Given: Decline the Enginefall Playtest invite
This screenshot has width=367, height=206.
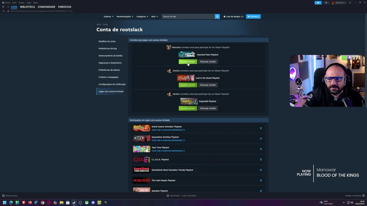Looking at the screenshot, I should (208, 108).
